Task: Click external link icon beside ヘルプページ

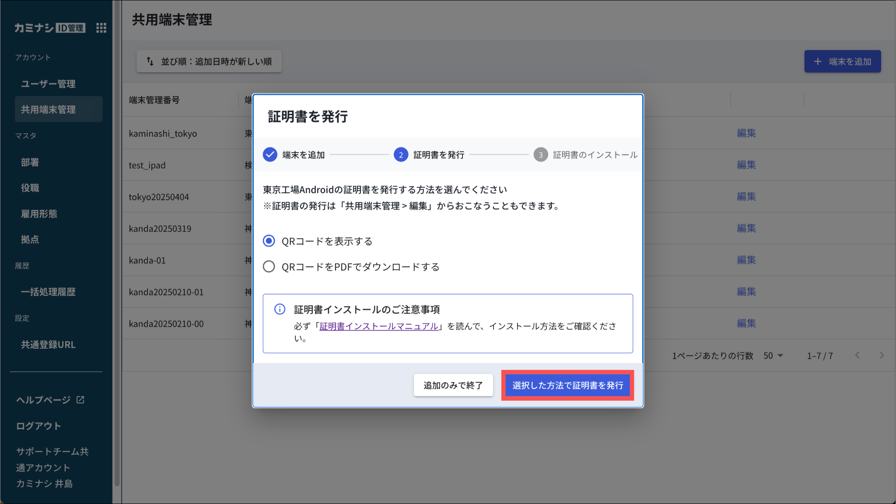Action: coord(80,400)
